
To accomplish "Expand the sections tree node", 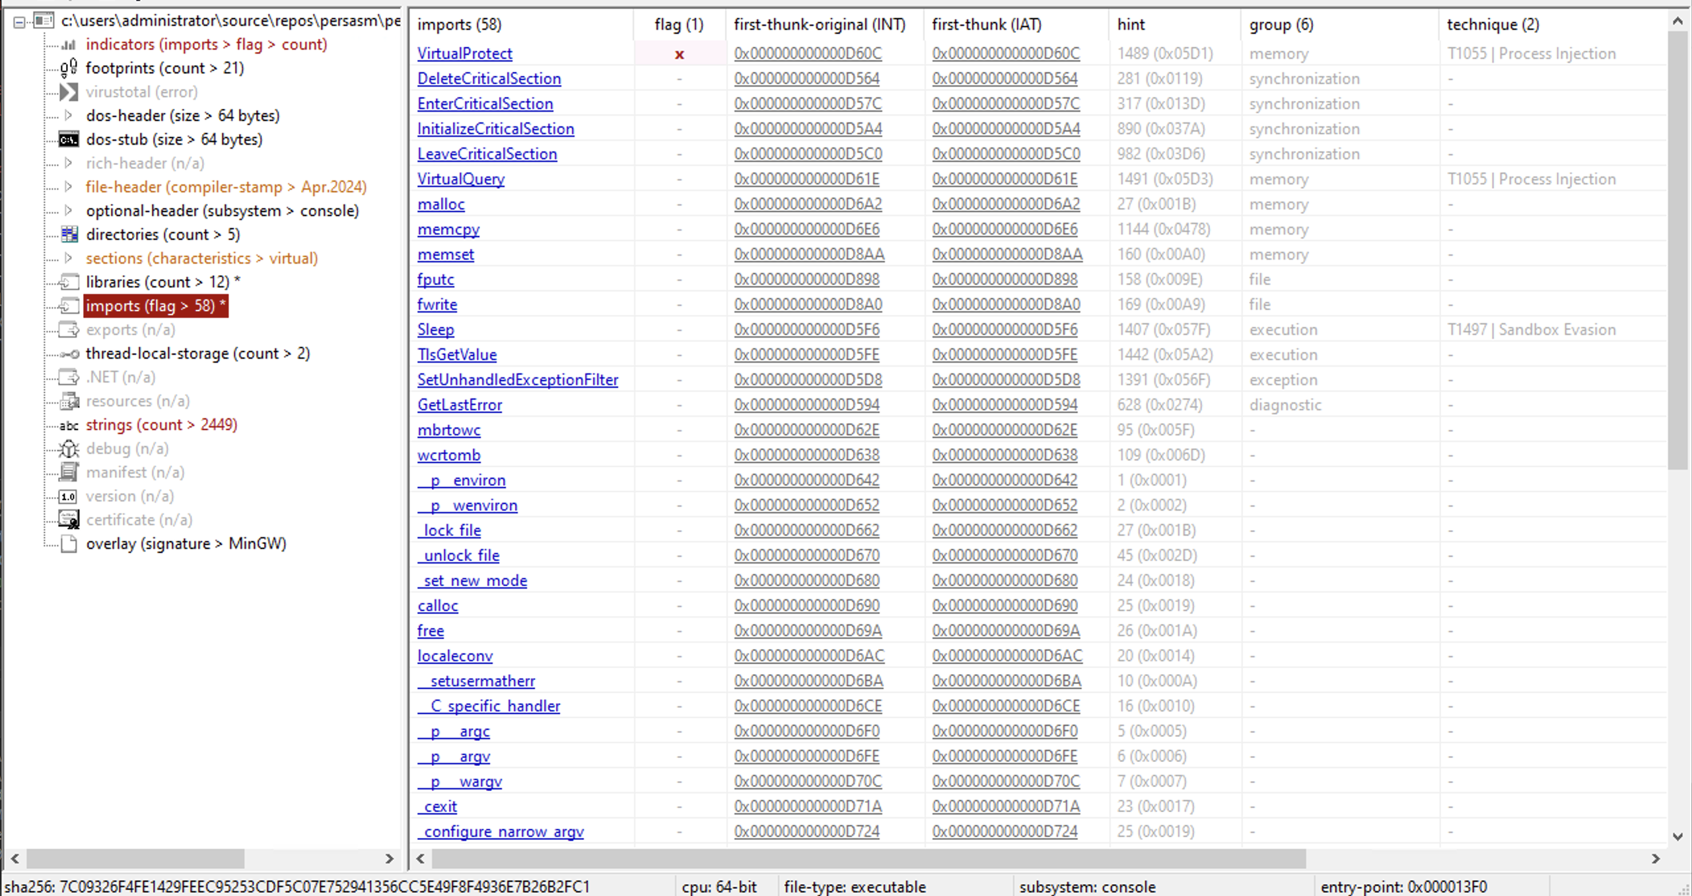I will coord(69,258).
